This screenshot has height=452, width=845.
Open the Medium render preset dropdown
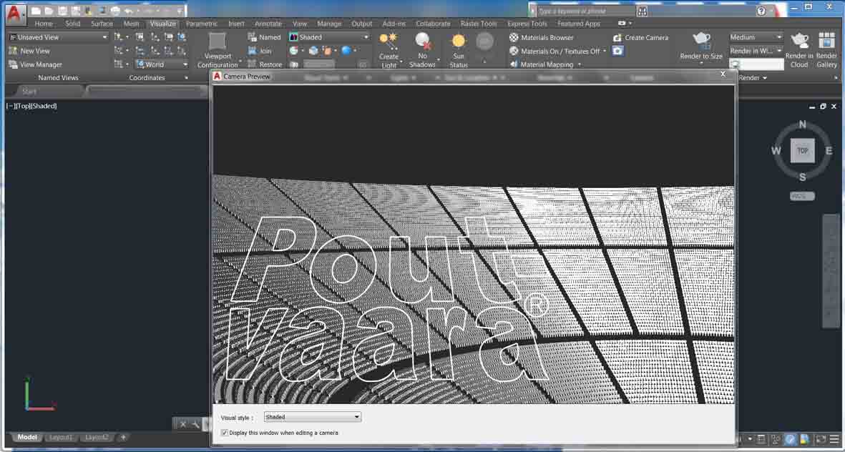pyautogui.click(x=756, y=37)
